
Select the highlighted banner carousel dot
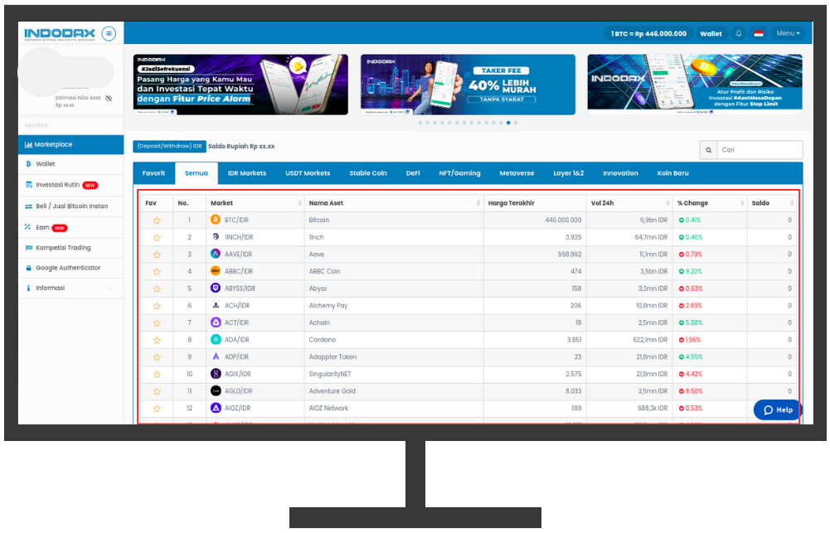(x=508, y=123)
